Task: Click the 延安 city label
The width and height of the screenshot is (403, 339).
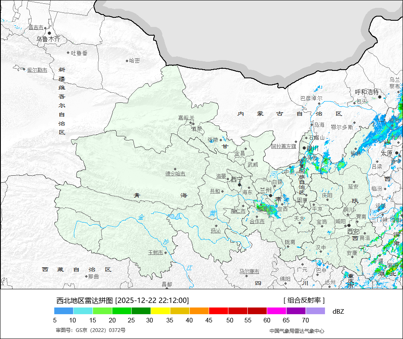Action: [353, 186]
